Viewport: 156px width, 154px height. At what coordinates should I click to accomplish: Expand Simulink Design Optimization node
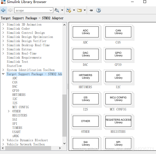[x=3, y=37]
